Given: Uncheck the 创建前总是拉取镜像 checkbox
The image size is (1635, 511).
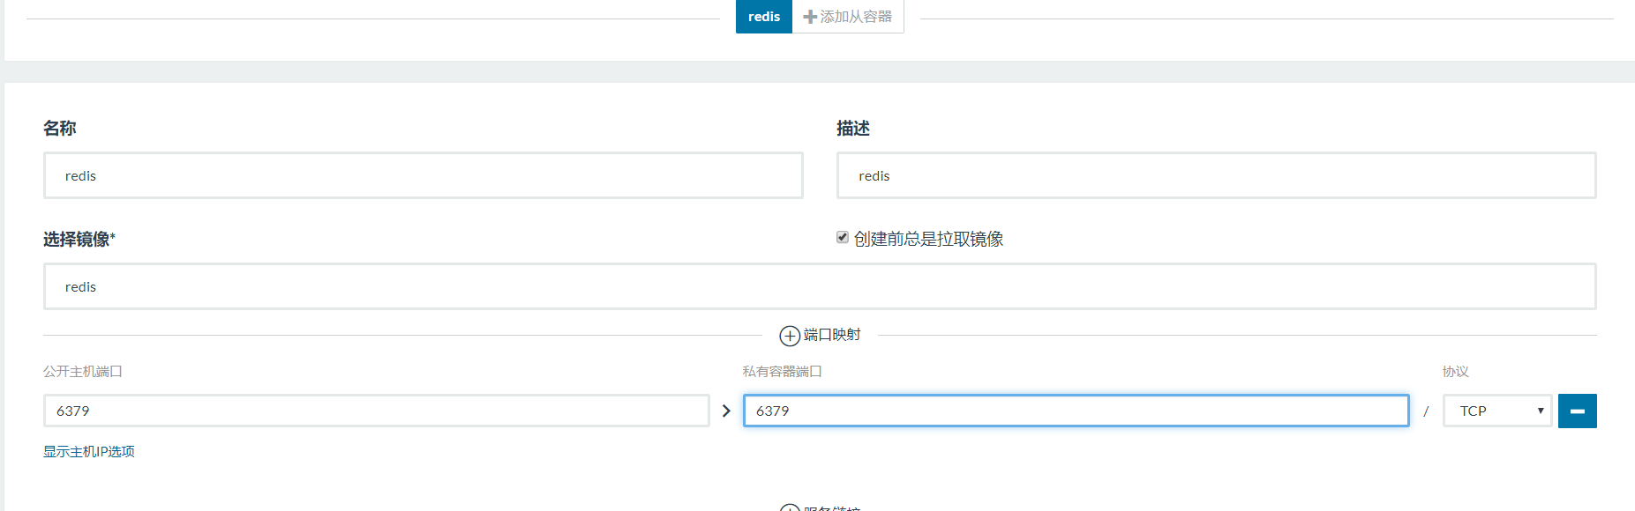Looking at the screenshot, I should (x=843, y=238).
